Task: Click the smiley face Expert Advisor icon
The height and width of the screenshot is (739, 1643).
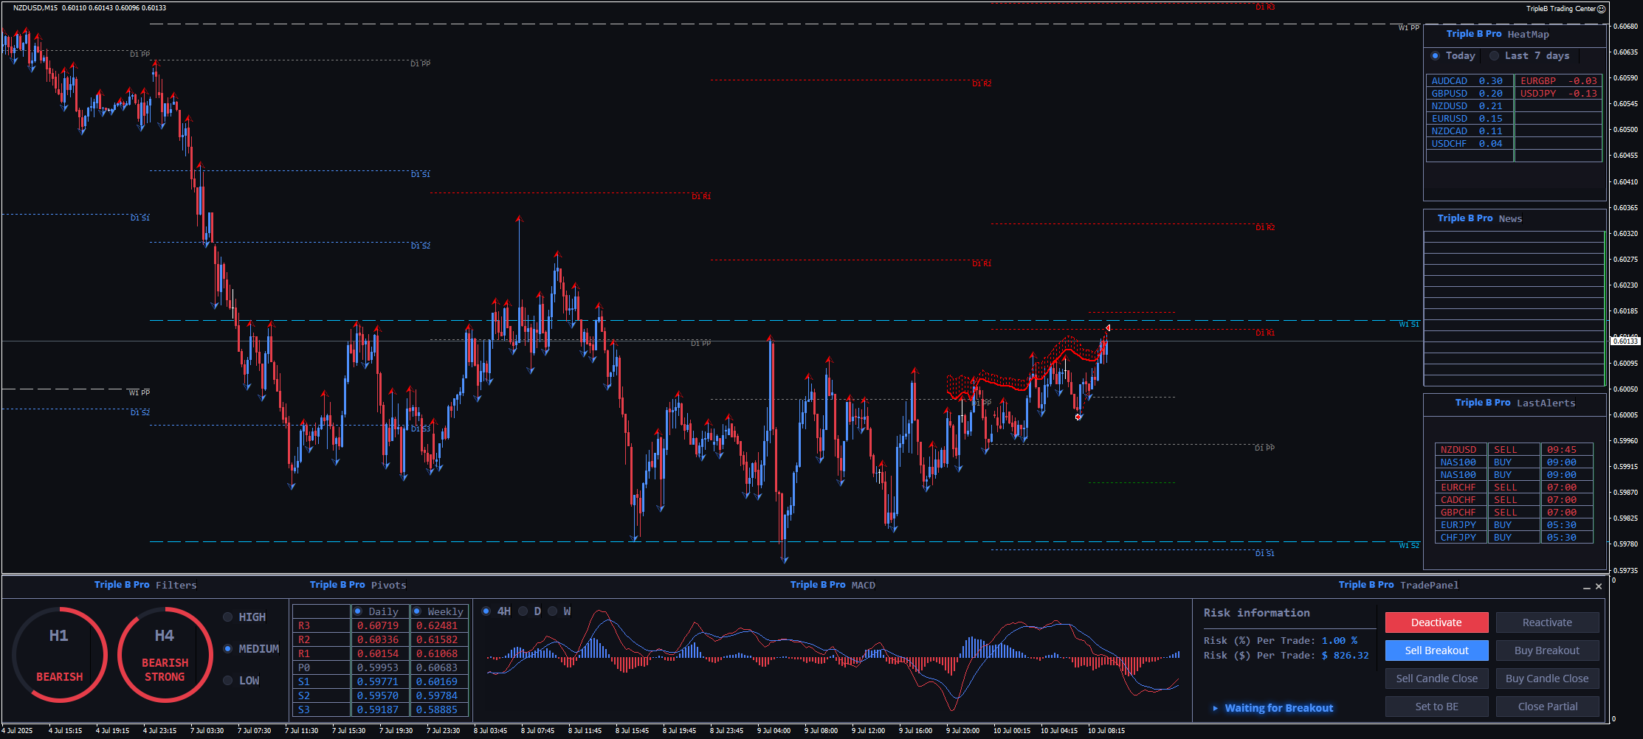Action: coord(1601,9)
